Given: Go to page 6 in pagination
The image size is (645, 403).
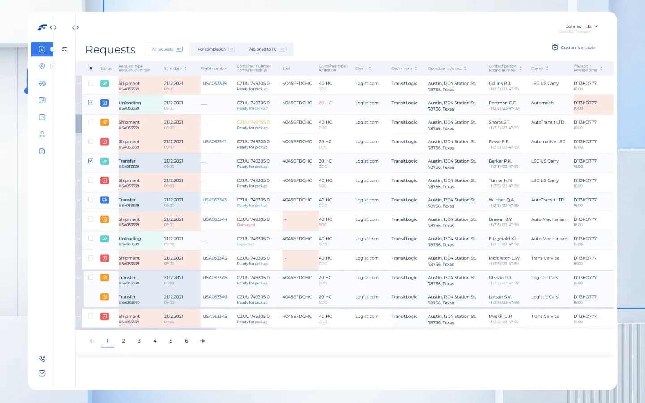Looking at the screenshot, I should 186,341.
